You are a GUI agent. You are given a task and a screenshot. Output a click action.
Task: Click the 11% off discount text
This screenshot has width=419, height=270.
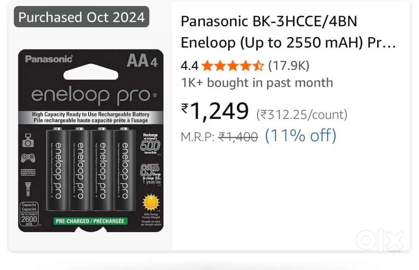coord(300,136)
